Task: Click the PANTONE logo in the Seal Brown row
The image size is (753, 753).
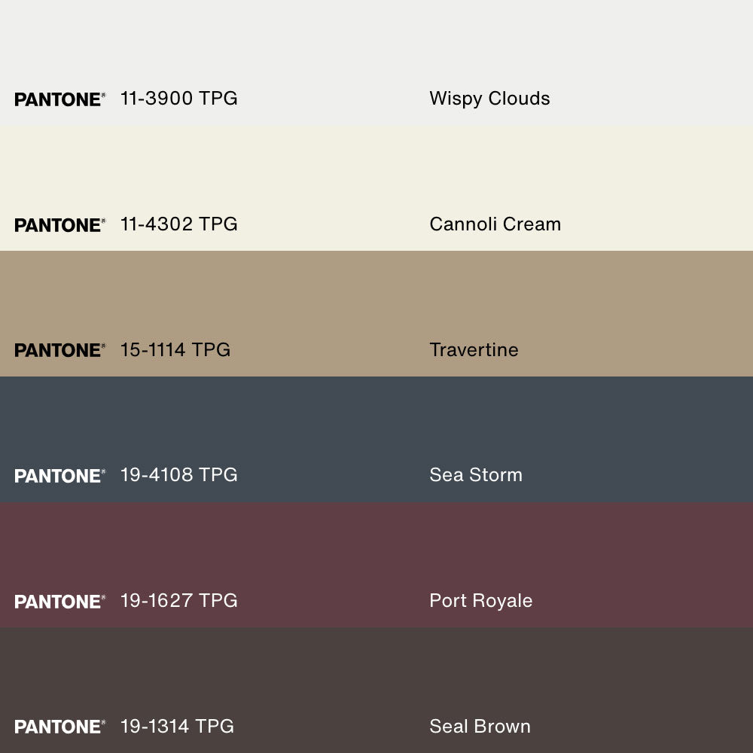Action: tap(59, 727)
